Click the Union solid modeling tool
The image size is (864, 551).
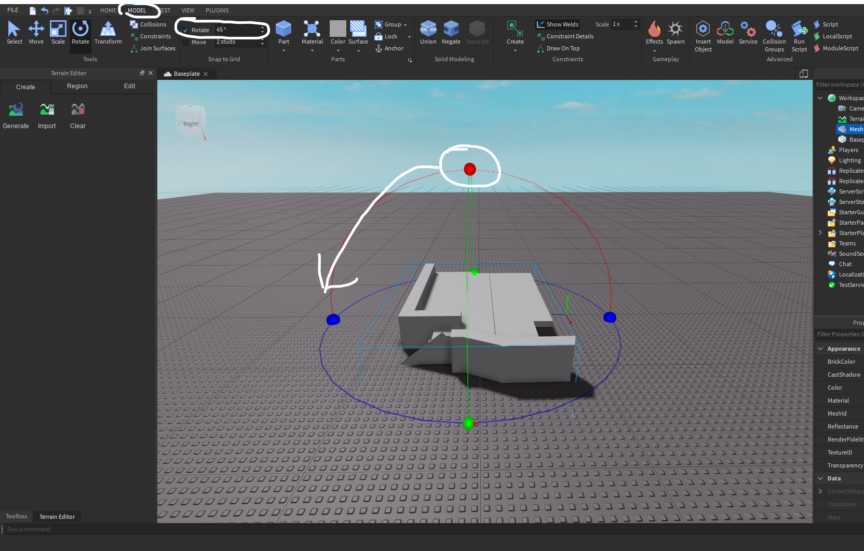(x=428, y=32)
